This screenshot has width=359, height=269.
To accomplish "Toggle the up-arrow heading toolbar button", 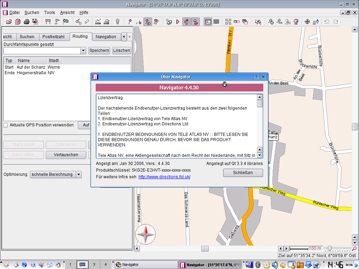I will pos(195,22).
